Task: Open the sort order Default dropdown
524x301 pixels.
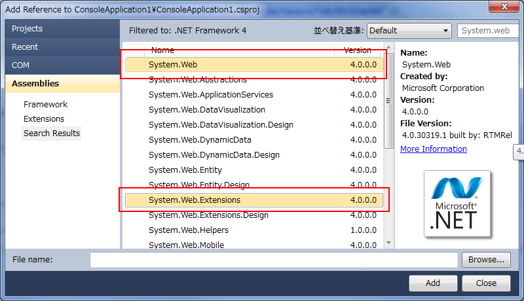Action: 409,30
